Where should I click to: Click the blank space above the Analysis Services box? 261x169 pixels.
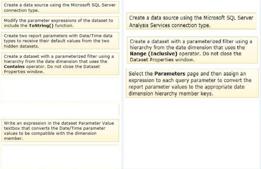(191, 6)
